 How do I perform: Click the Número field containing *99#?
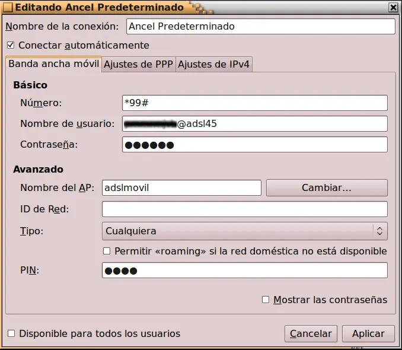click(x=254, y=103)
